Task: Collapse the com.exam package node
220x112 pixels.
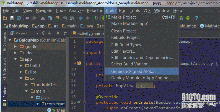Action: coord(37,104)
